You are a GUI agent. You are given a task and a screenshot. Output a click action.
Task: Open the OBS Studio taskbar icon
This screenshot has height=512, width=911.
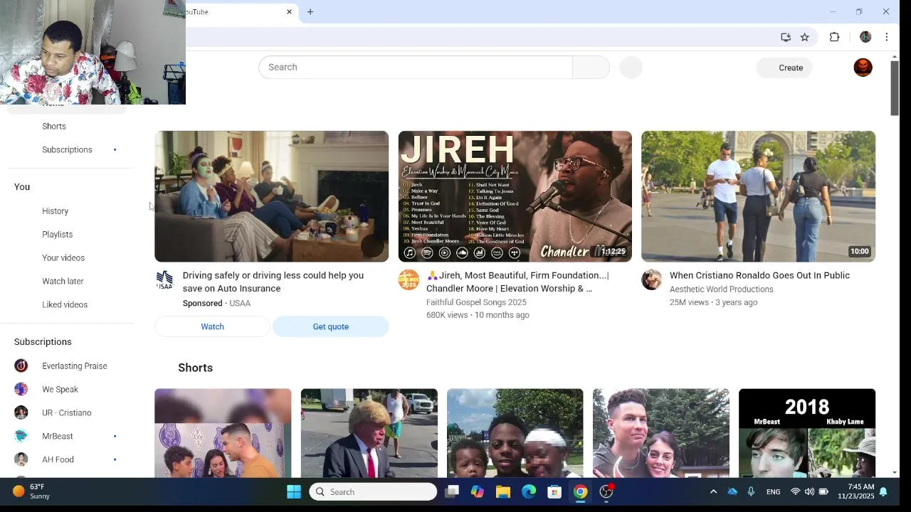pos(606,491)
